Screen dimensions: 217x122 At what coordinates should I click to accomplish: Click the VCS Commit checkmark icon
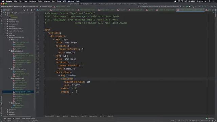click(206, 7)
